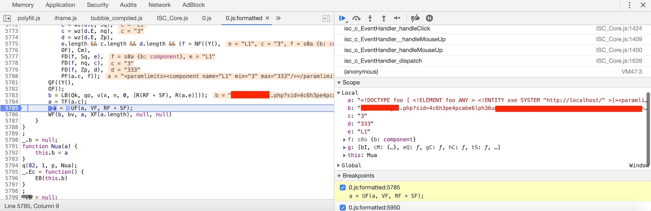Image resolution: width=651 pixels, height=211 pixels.
Task: Set breakpoint on line number 5791
Action: point(11,146)
